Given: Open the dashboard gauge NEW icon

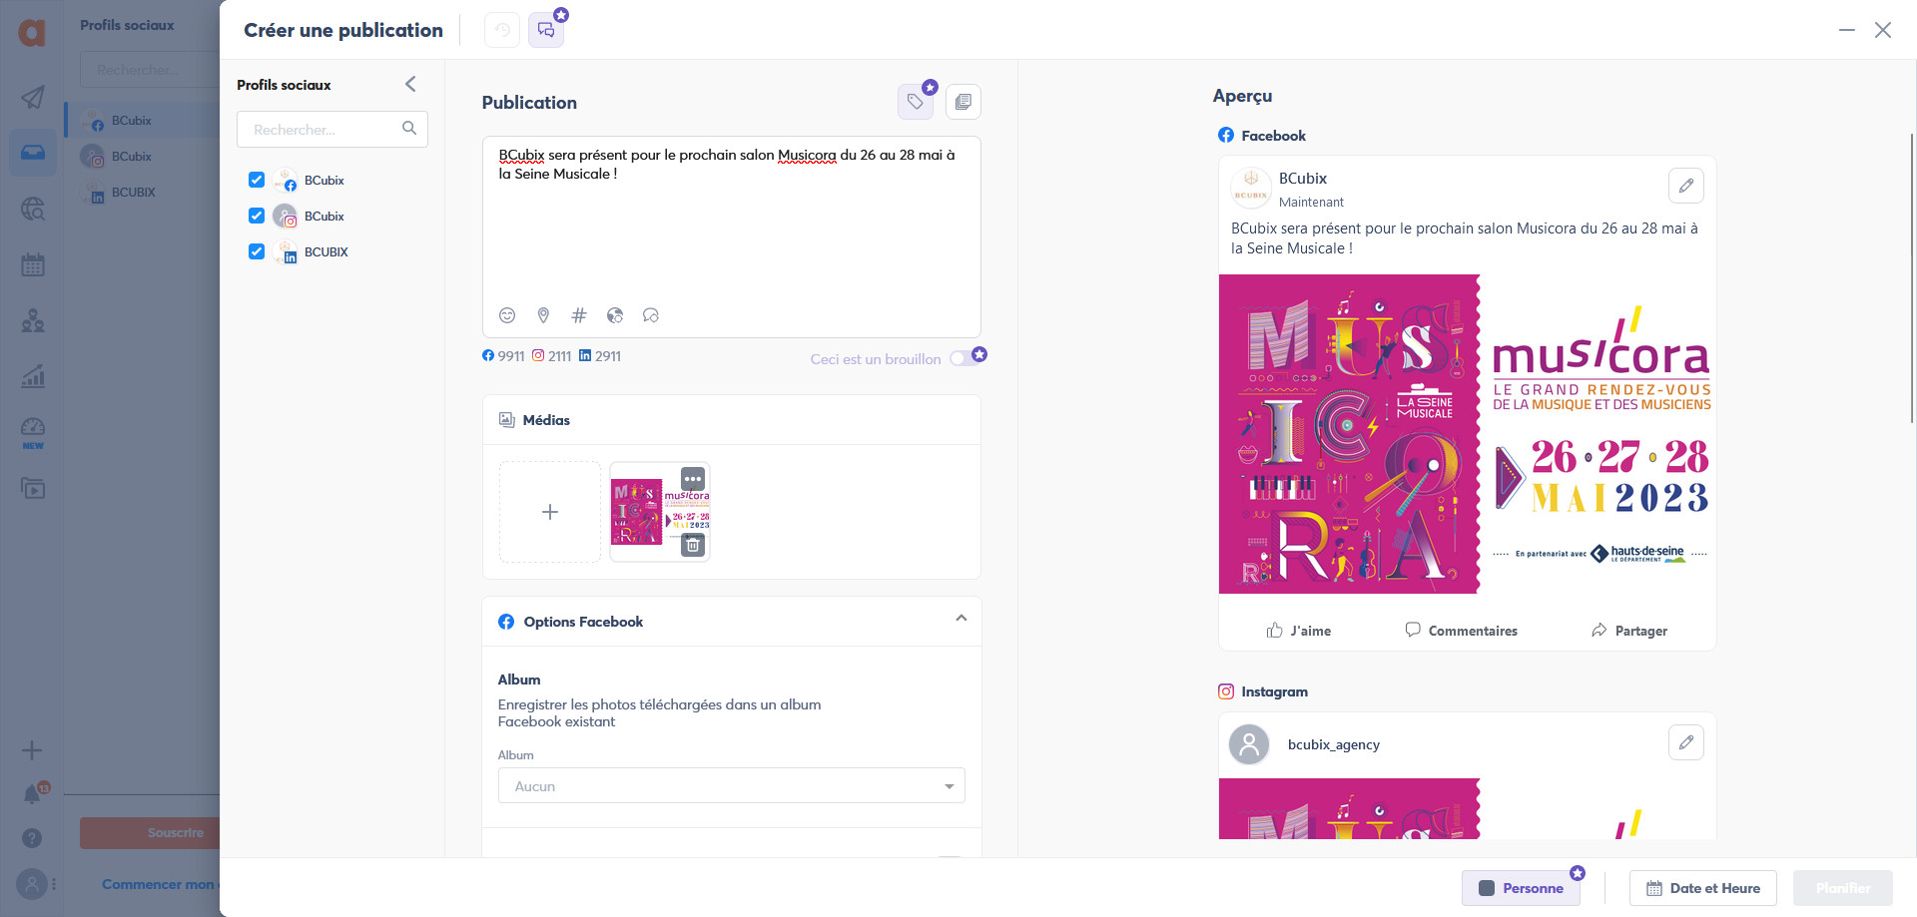Looking at the screenshot, I should [x=33, y=433].
